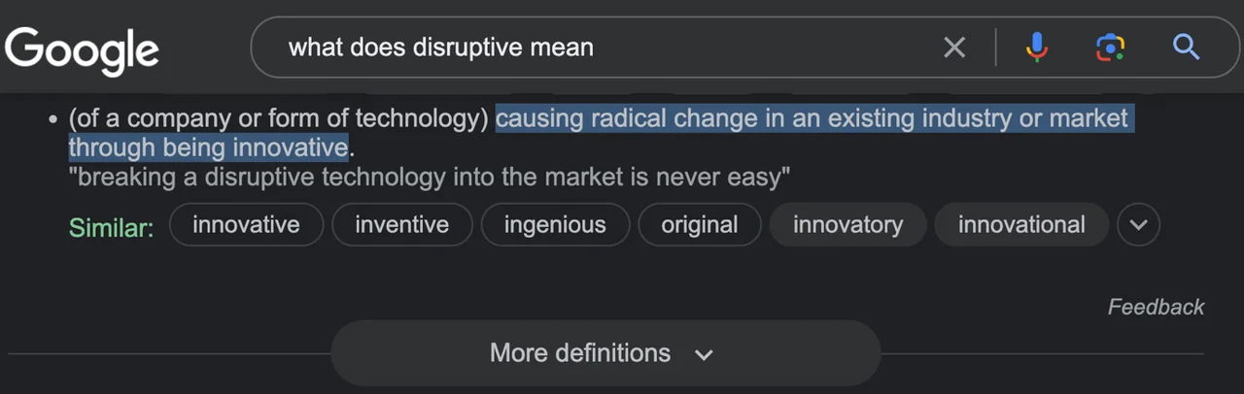The image size is (1244, 394).
Task: Open Google Lens image search
Action: click(1110, 47)
